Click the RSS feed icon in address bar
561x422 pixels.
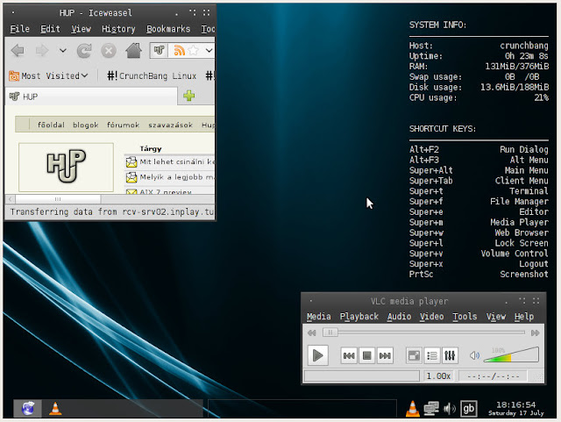(x=179, y=50)
